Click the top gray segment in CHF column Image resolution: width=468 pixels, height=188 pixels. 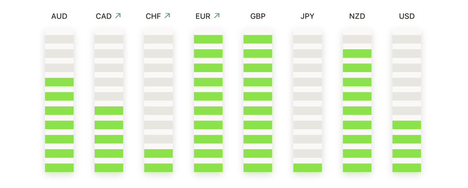[159, 39]
